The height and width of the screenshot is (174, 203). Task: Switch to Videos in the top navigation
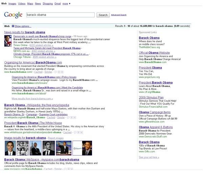click(x=22, y=4)
